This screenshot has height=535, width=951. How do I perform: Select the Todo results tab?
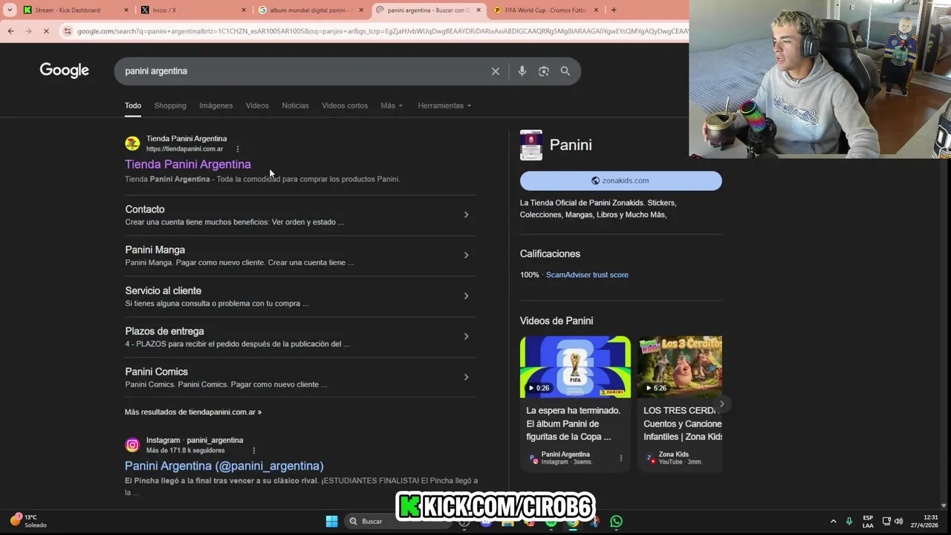click(133, 106)
